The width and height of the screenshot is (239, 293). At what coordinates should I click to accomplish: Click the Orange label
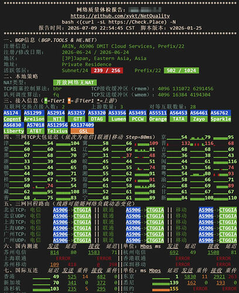point(158,119)
